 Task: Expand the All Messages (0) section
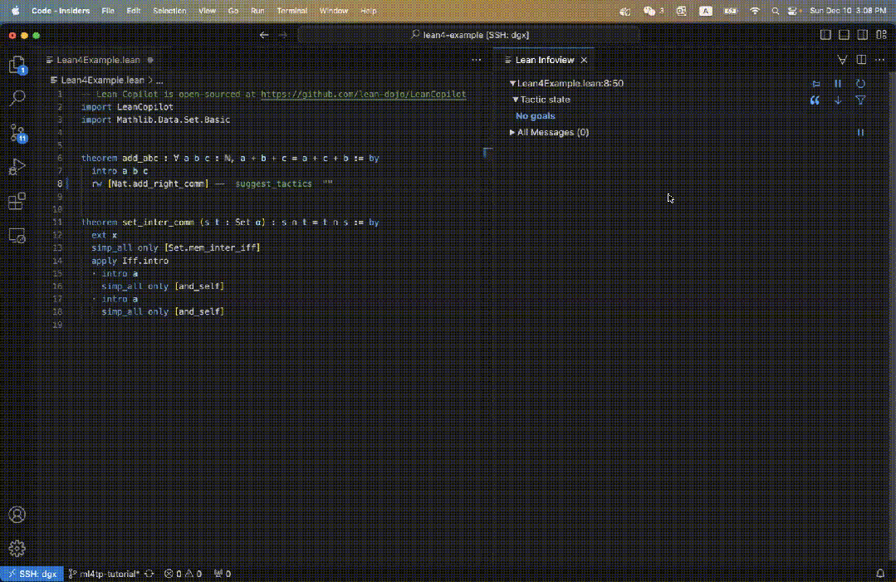[x=512, y=132]
